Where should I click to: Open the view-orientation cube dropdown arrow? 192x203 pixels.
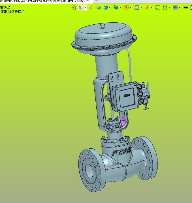120,8
